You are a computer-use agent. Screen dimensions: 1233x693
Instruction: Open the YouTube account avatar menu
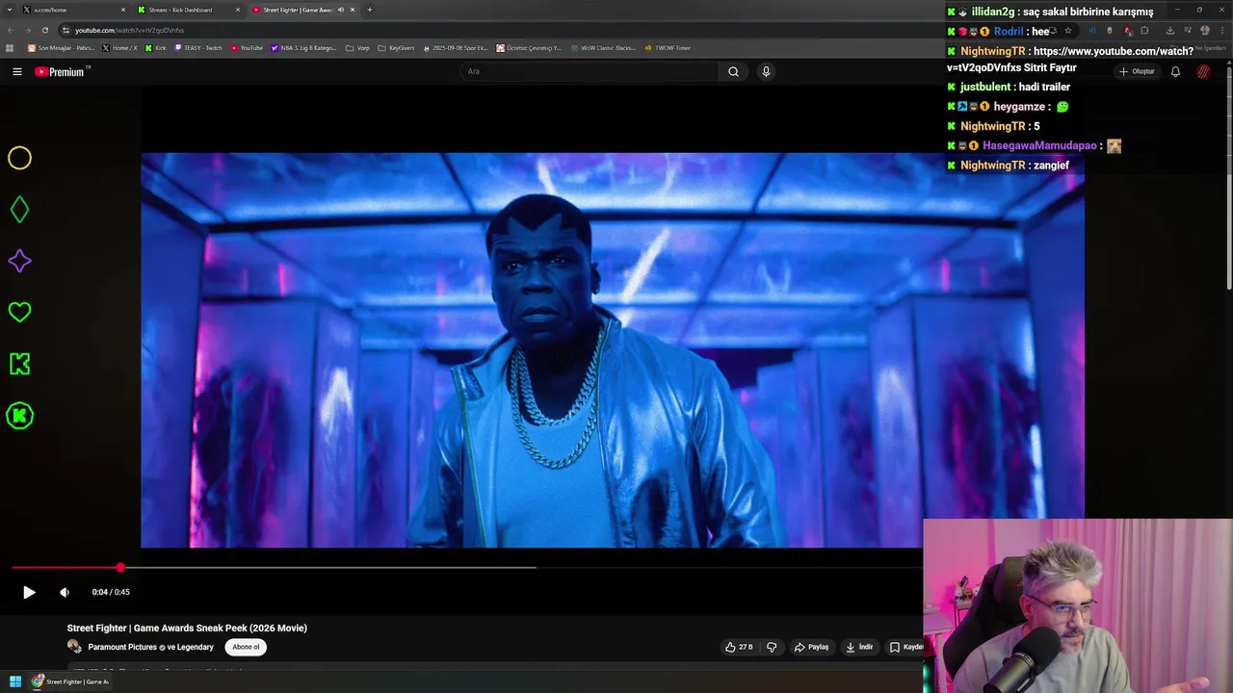click(x=1204, y=71)
